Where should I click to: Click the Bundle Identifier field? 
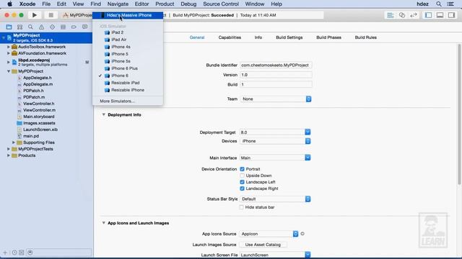click(276, 65)
